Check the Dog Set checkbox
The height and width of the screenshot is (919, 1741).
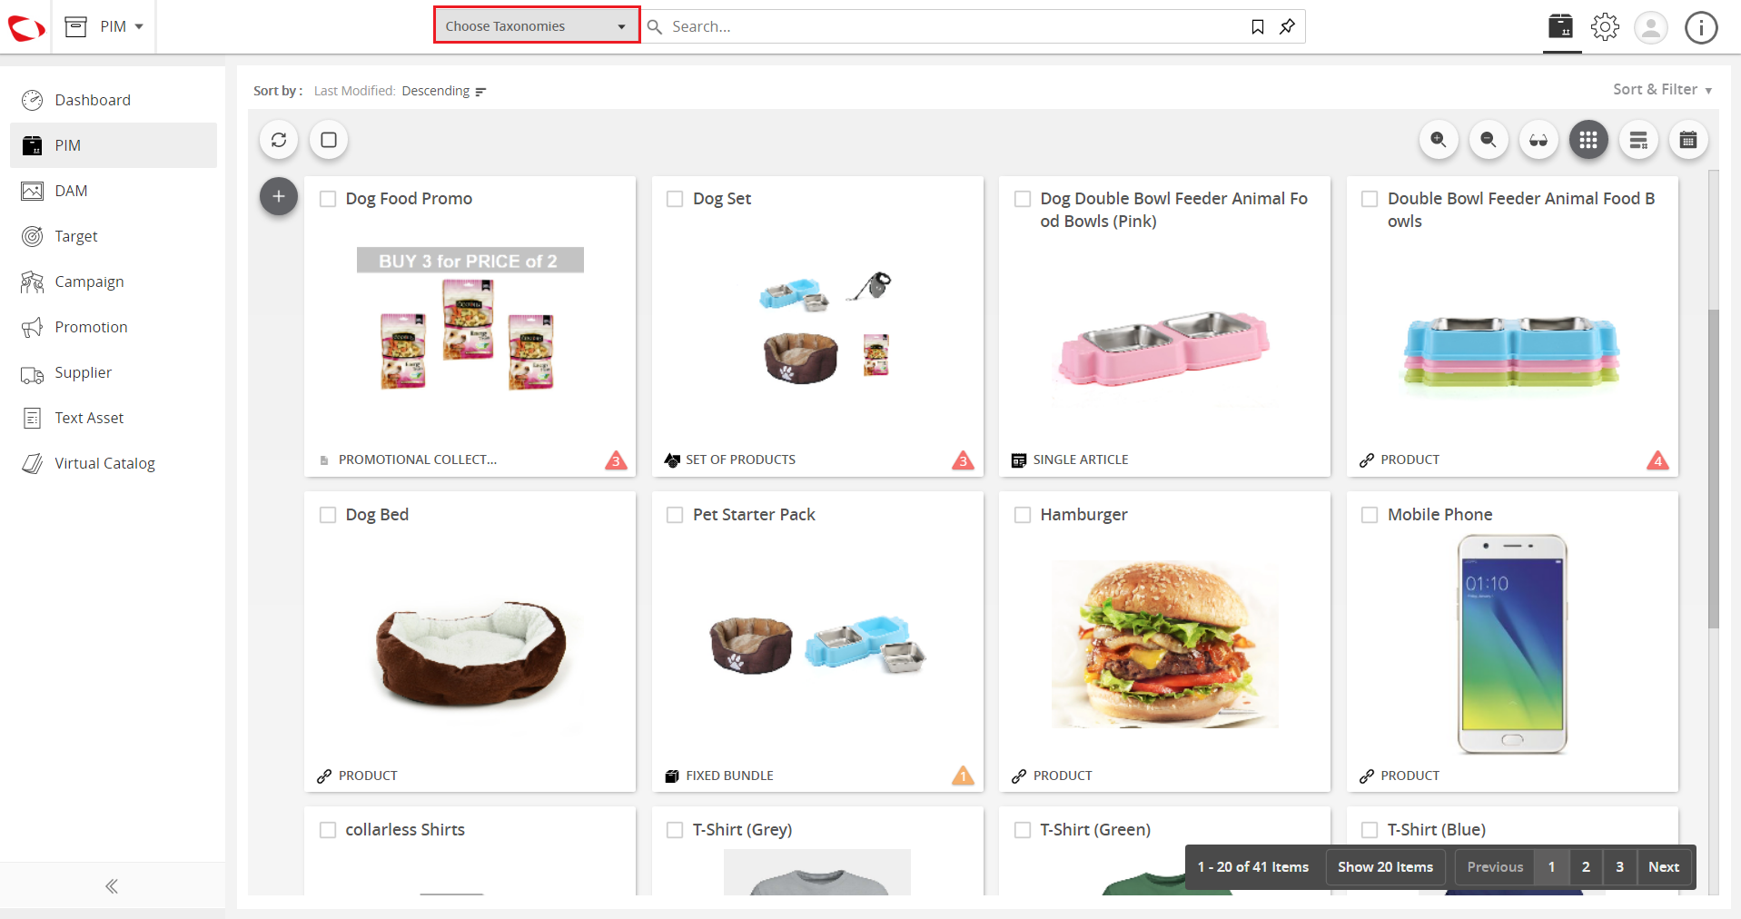tap(675, 199)
